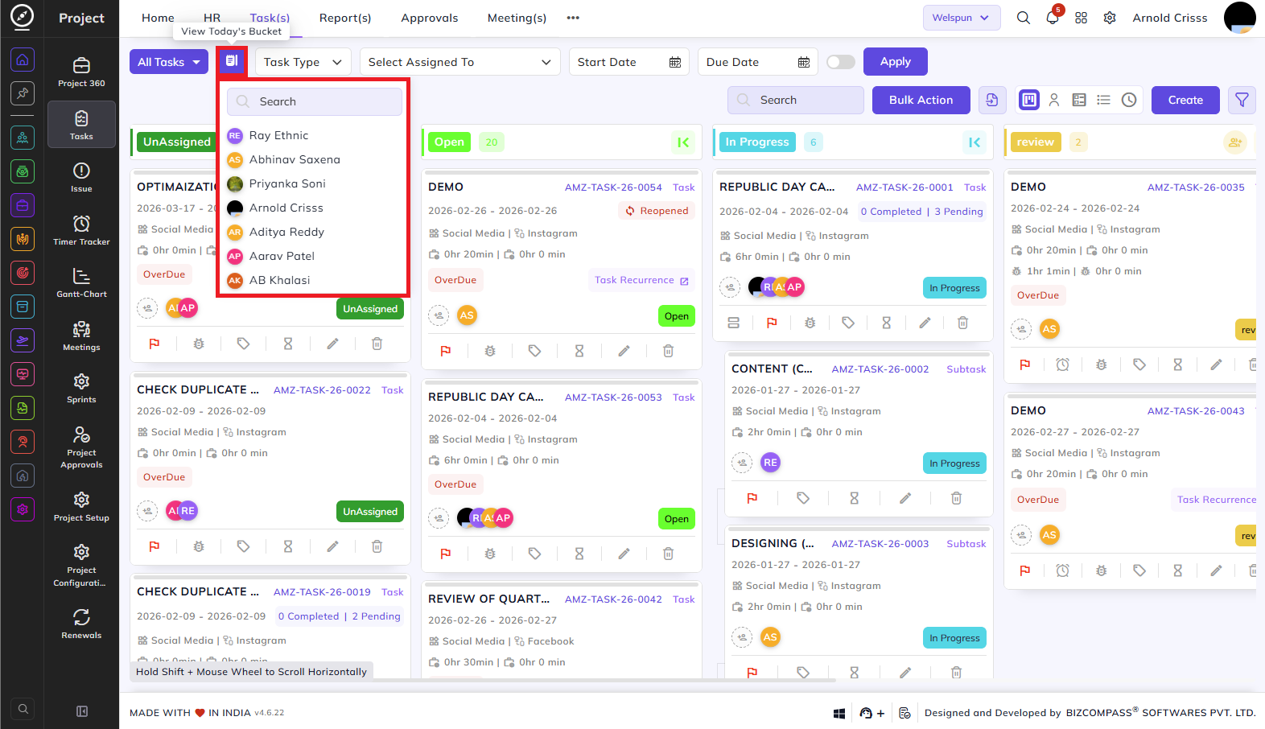This screenshot has height=729, width=1265.
Task: Click the Apply button
Action: (x=896, y=61)
